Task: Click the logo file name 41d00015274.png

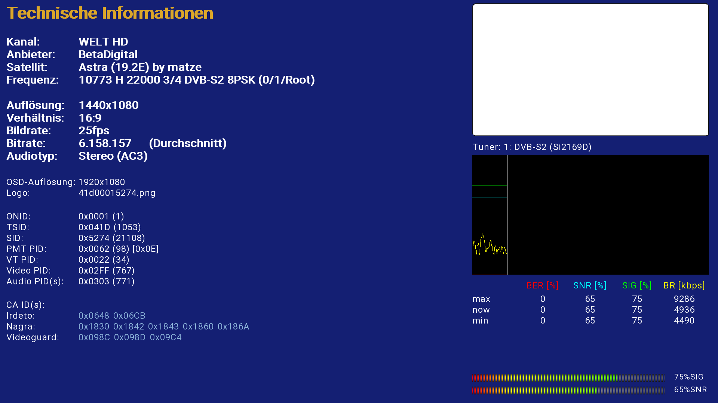Action: (x=117, y=193)
